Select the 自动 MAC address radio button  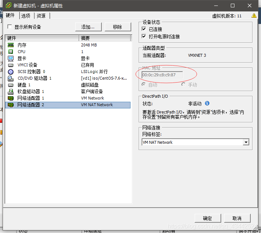pyautogui.click(x=144, y=84)
